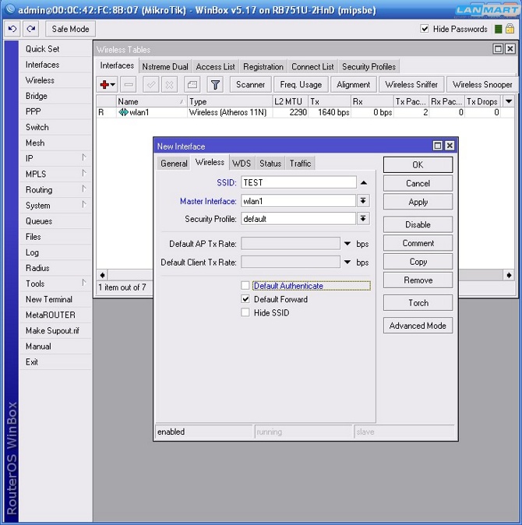Image resolution: width=522 pixels, height=525 pixels.
Task: Click the Disable button in dialog
Action: [x=418, y=224]
